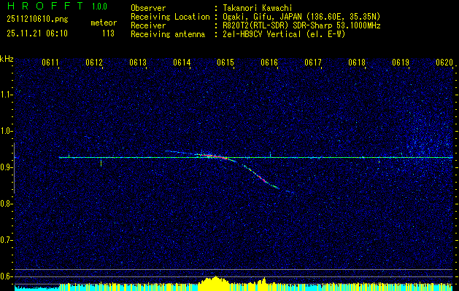Click the 0.8 frequency axis label
The width and height of the screenshot is (459, 291).
(x=7, y=203)
